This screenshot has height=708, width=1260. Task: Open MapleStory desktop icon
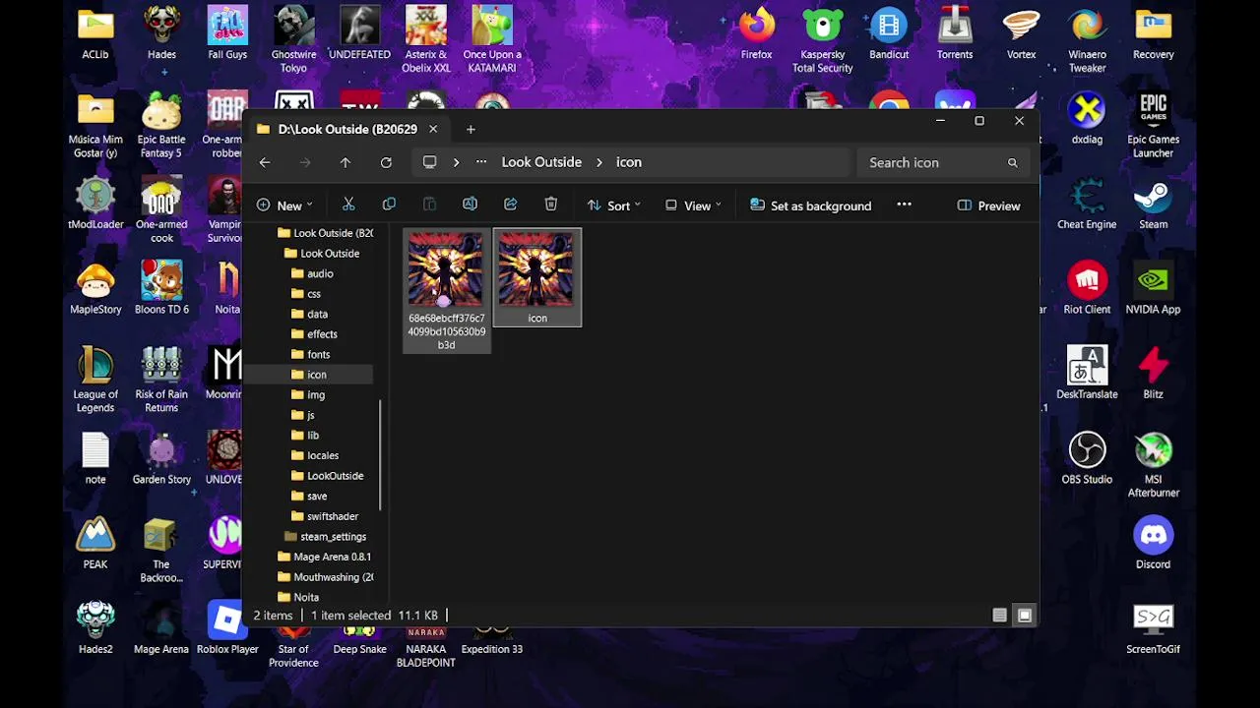pyautogui.click(x=95, y=289)
